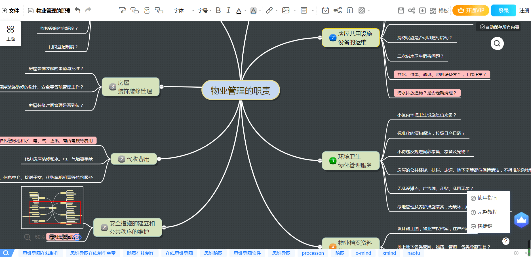Open the 文件 menu
The height and width of the screenshot is (257, 531).
click(x=10, y=10)
